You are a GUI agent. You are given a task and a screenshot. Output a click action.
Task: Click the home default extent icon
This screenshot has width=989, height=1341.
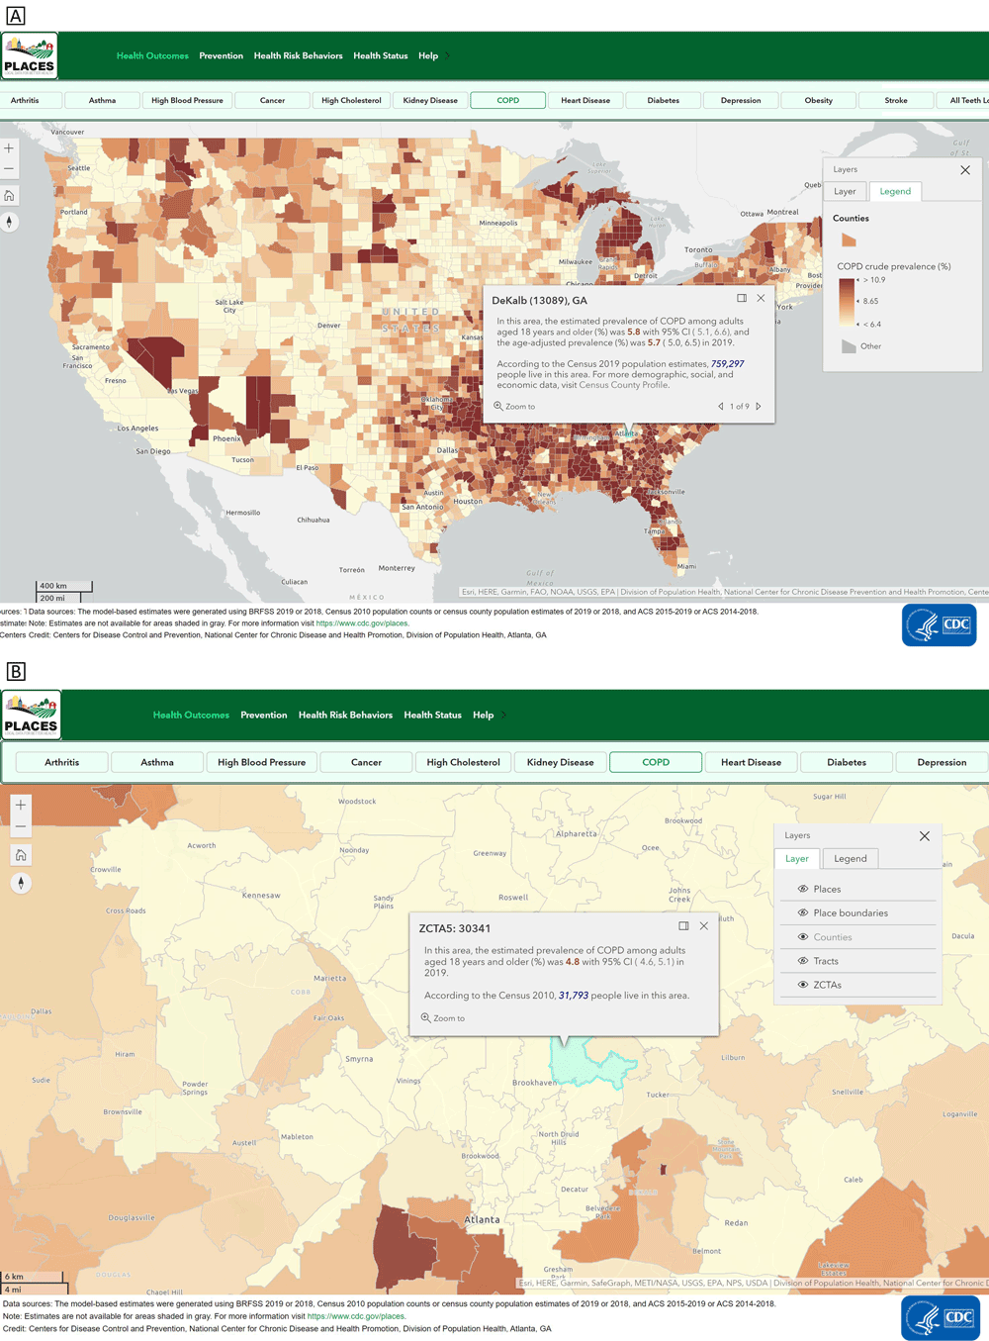[x=10, y=195]
